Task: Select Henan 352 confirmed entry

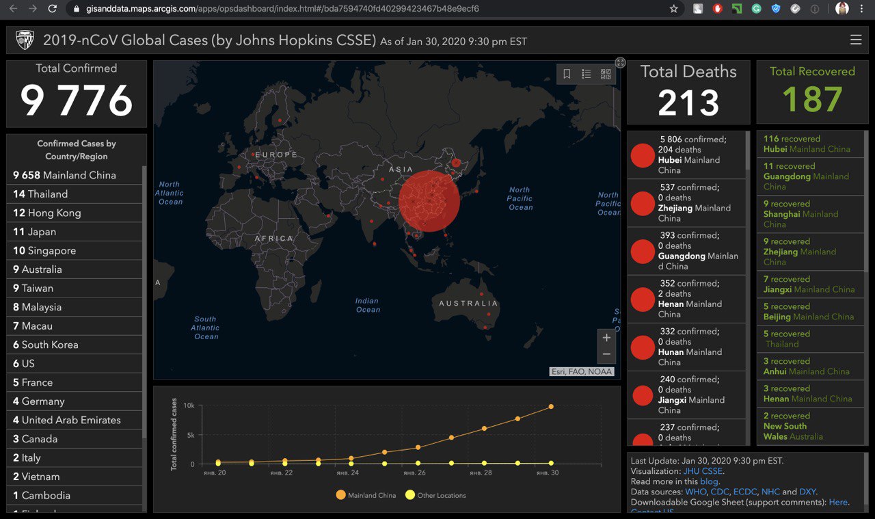Action: click(x=686, y=299)
